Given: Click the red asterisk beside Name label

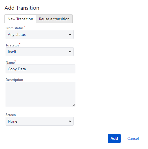Looking at the screenshot, I should (x=15, y=61).
